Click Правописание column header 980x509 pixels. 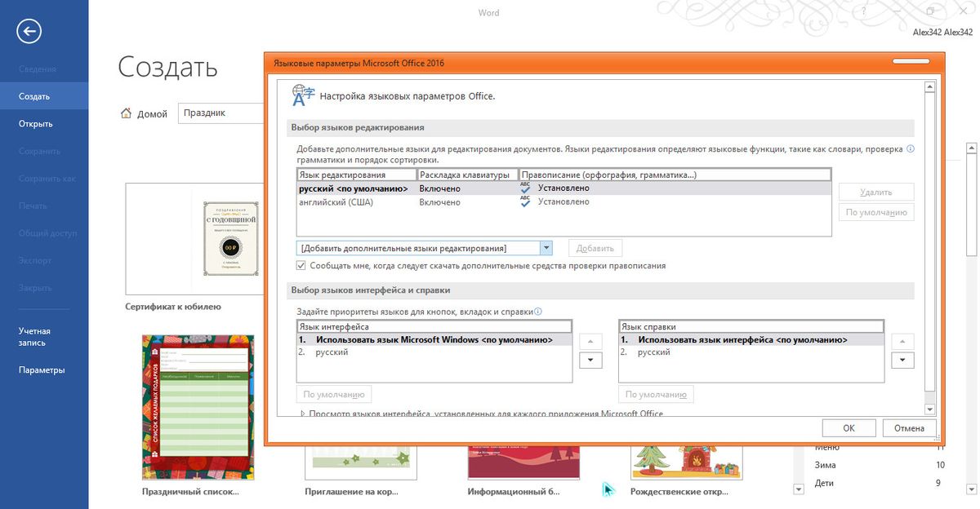point(675,175)
